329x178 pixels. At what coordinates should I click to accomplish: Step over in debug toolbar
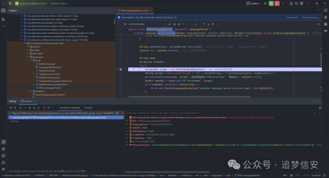pos(30,108)
